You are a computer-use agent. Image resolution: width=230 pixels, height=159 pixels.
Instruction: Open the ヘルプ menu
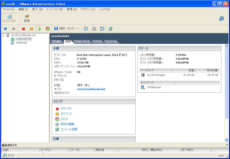[104, 9]
